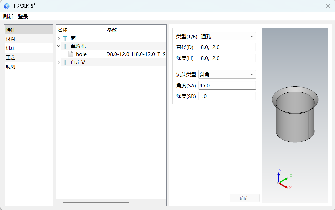Switch to the 材料 category
The height and width of the screenshot is (210, 335).
pos(11,39)
